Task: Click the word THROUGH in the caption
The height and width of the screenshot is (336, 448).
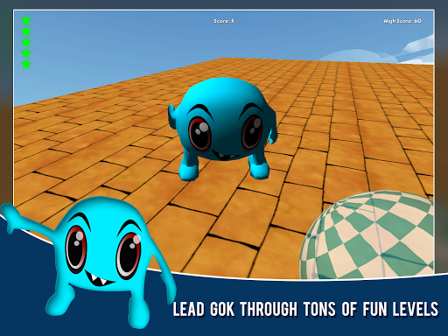Action: 269,309
